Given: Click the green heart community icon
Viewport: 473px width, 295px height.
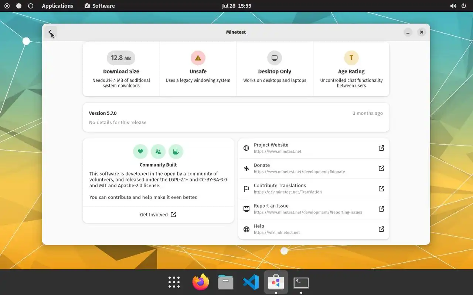Looking at the screenshot, I should (x=140, y=151).
